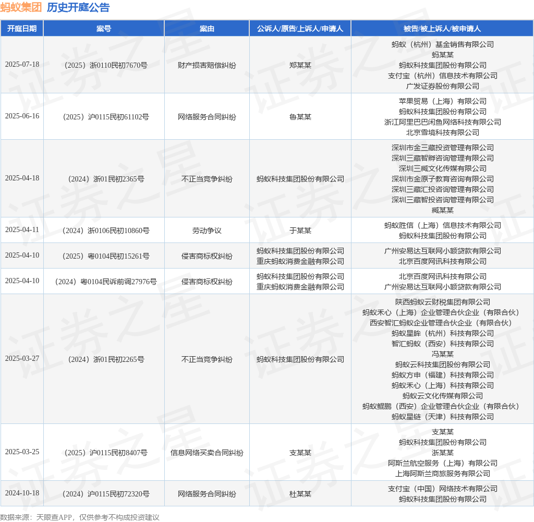Click case number (2024)浙0106民初10860号

(x=106, y=230)
